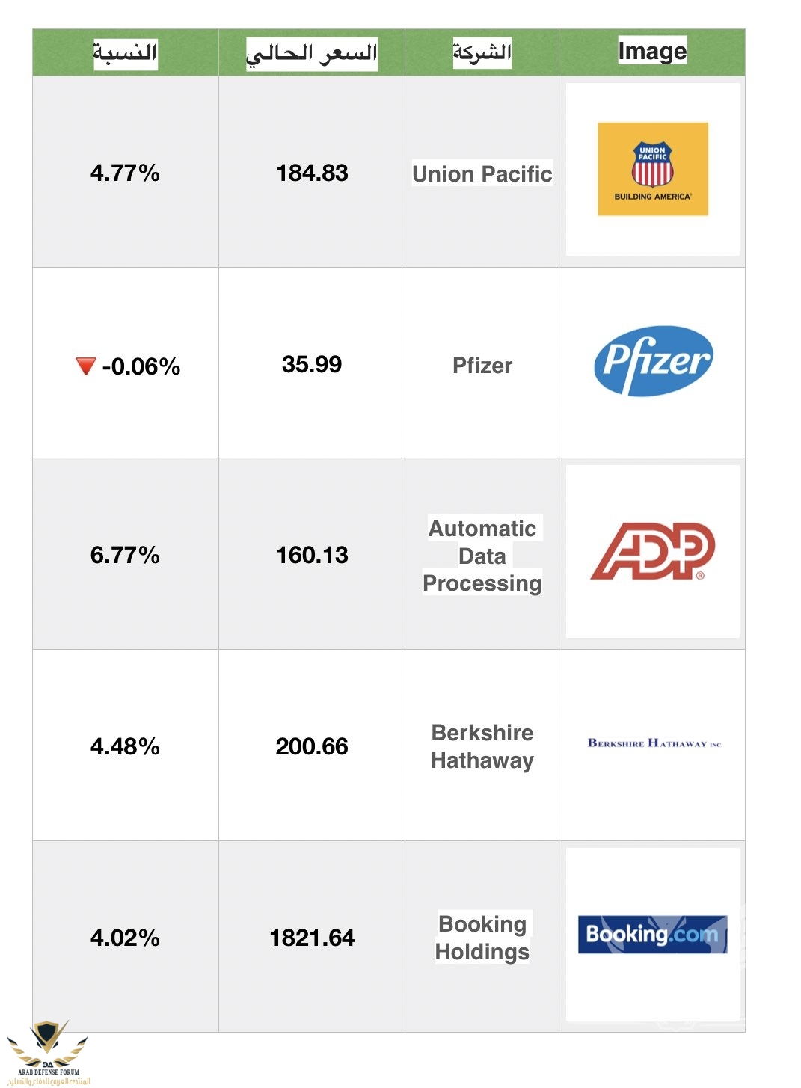Screen dimensions: 801x1088
Task: Click the Booking Holdings company name
Action: click(x=482, y=938)
